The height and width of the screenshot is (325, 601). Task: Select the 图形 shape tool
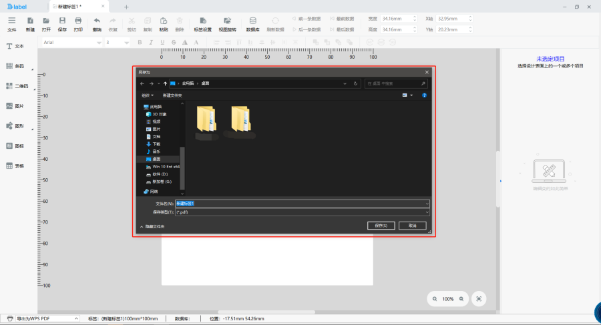[x=15, y=125]
